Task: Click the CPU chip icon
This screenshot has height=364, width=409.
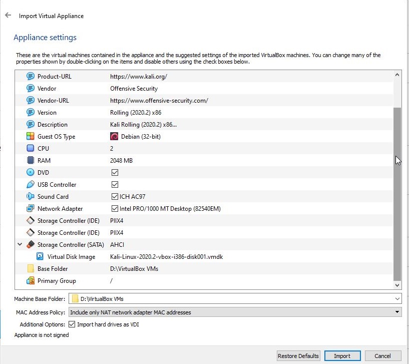Action: click(30, 148)
